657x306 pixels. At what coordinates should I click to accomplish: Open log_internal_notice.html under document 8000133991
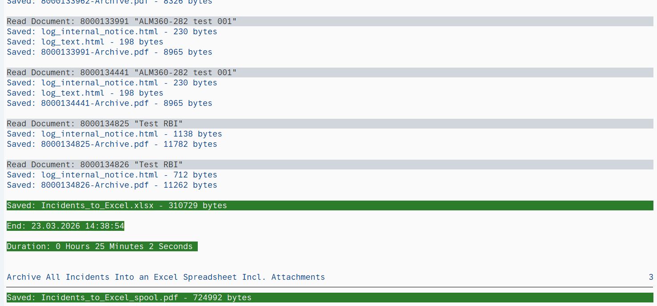[x=99, y=32]
